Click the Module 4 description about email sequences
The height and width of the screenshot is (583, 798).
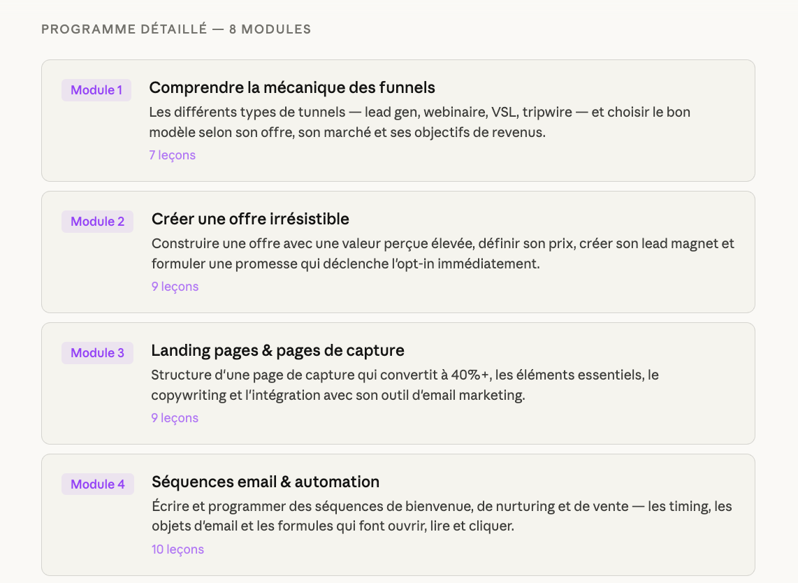[442, 517]
